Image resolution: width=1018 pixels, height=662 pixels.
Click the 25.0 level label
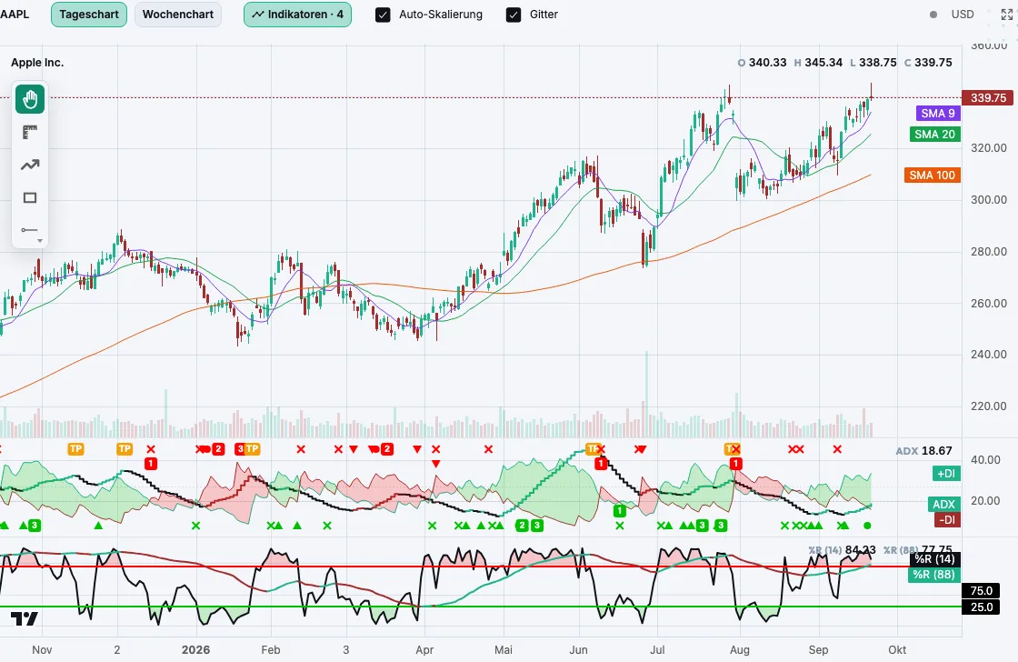[981, 607]
